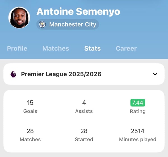Select the green 7.44 rating badge
The image size is (168, 157).
(138, 103)
